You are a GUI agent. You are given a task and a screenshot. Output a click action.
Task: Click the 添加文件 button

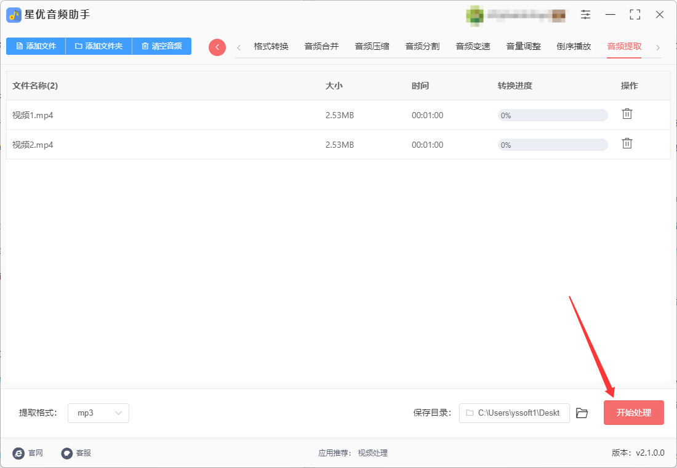(x=36, y=46)
